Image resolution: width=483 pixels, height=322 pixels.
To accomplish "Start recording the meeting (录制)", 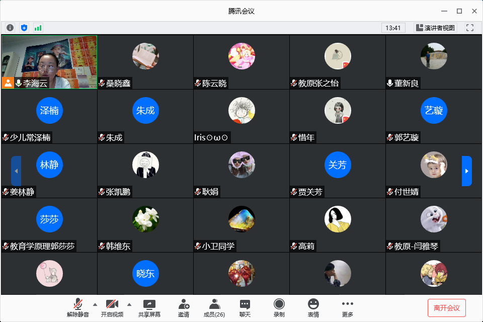I will 279,308.
